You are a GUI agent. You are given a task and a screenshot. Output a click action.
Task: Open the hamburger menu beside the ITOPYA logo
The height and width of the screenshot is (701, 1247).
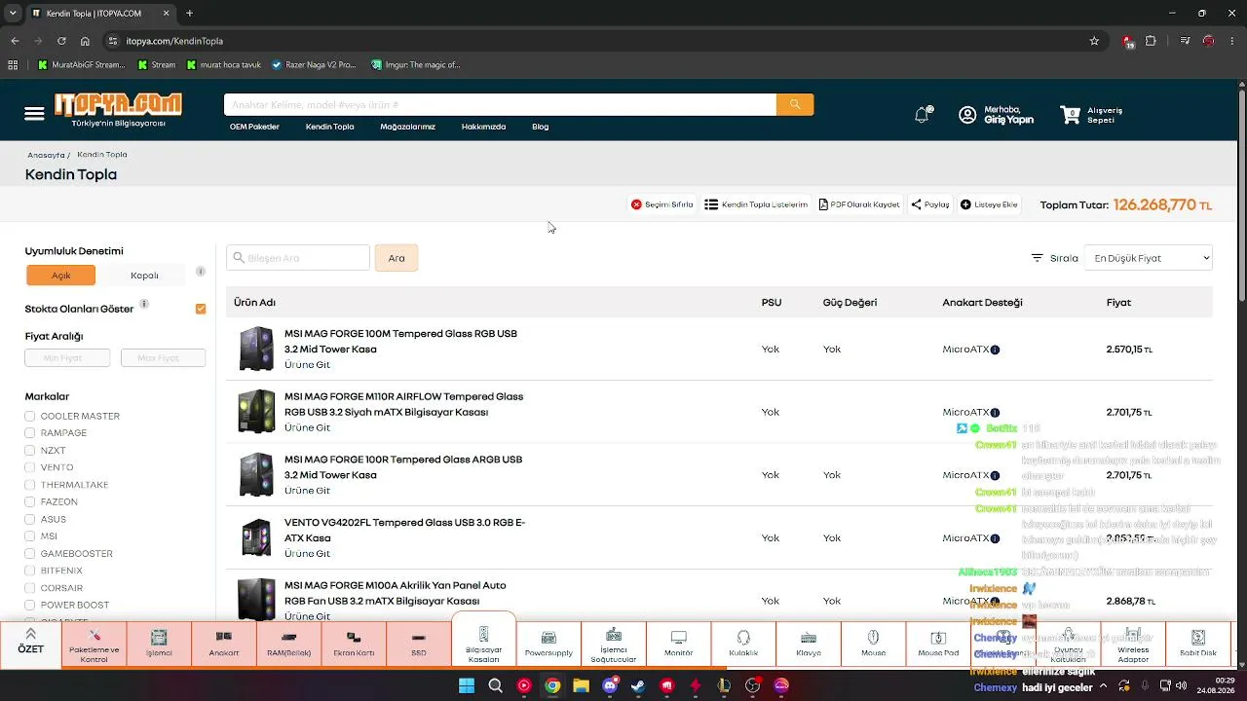[x=34, y=114]
